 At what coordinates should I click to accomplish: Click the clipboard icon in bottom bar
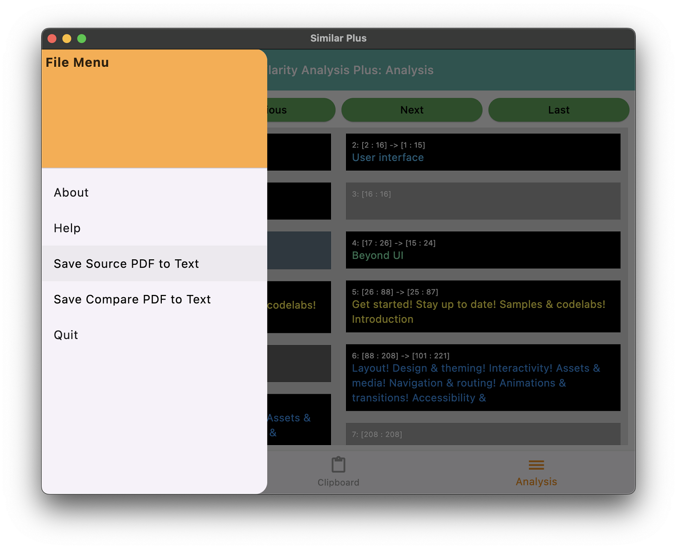[338, 465]
